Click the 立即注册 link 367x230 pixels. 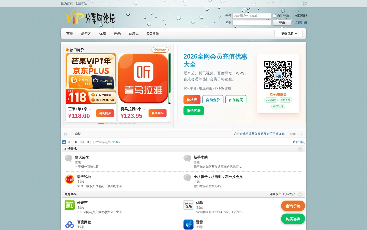point(301,23)
